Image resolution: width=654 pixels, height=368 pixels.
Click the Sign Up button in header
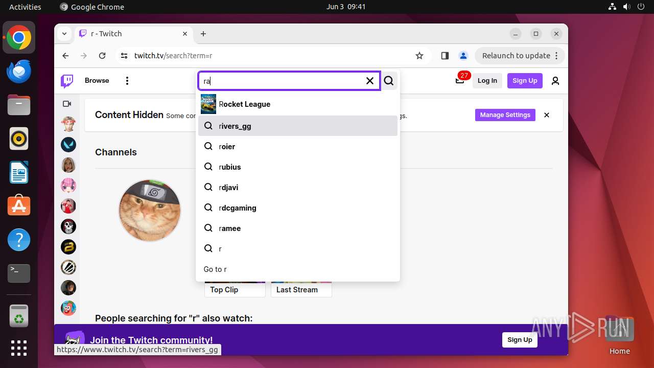pos(525,81)
